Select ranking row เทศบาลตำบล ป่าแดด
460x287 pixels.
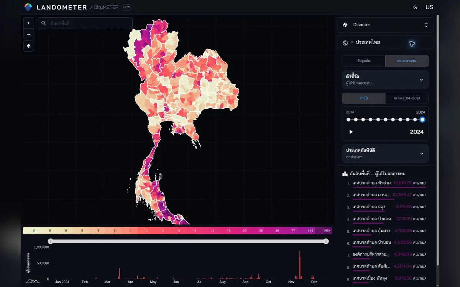tap(387, 220)
